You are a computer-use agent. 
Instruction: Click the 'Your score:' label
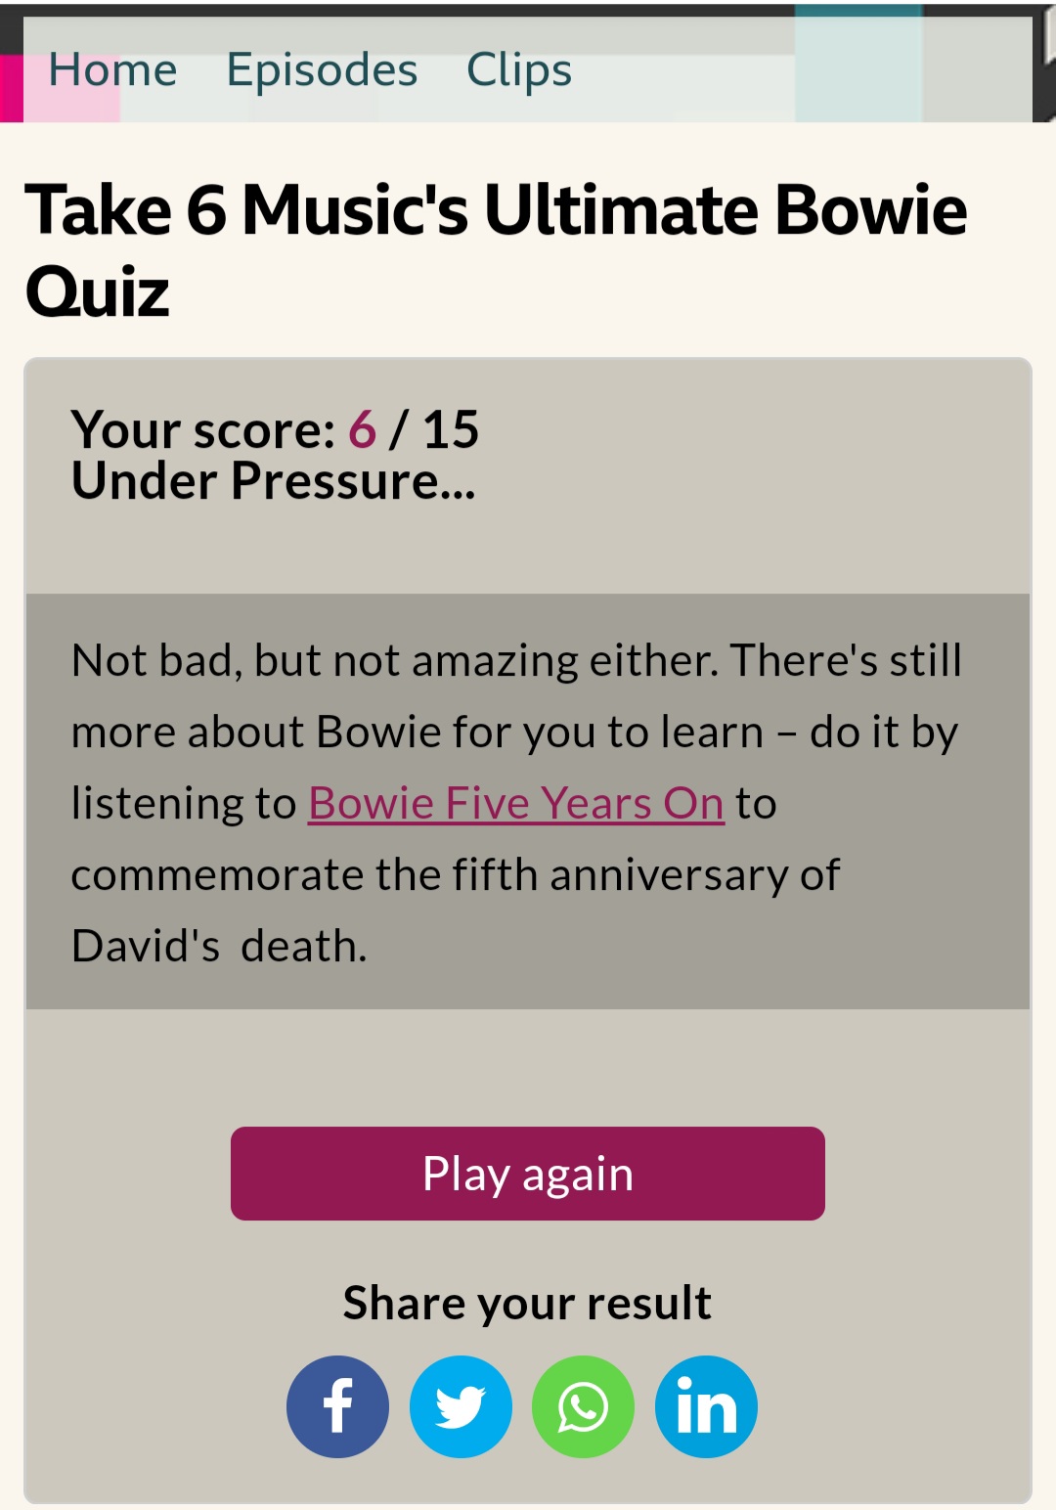[203, 429]
